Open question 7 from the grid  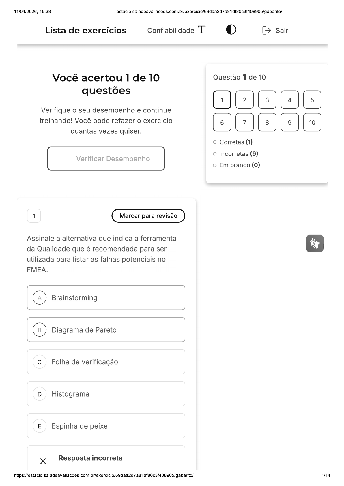pos(244,122)
